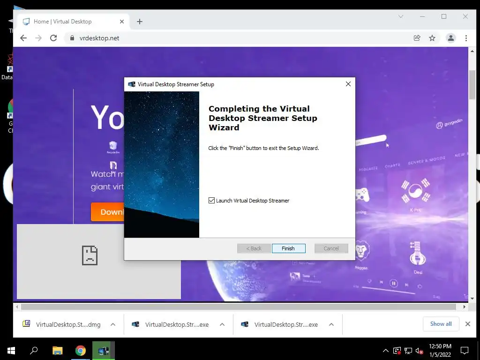Click the setup dialog title bar icon

click(x=132, y=84)
